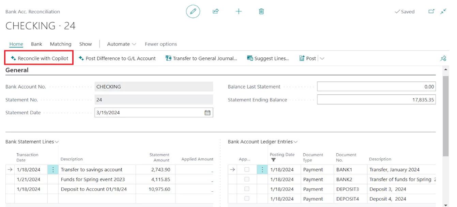
Task: Click the Balance Last Statement field
Action: tap(376, 87)
